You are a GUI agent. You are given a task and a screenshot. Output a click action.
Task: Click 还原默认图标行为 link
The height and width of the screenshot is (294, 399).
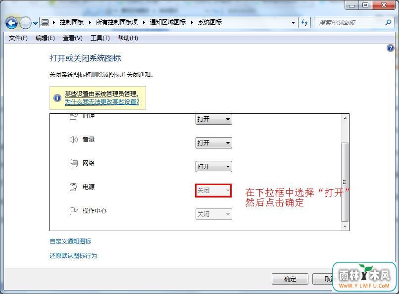(73, 256)
